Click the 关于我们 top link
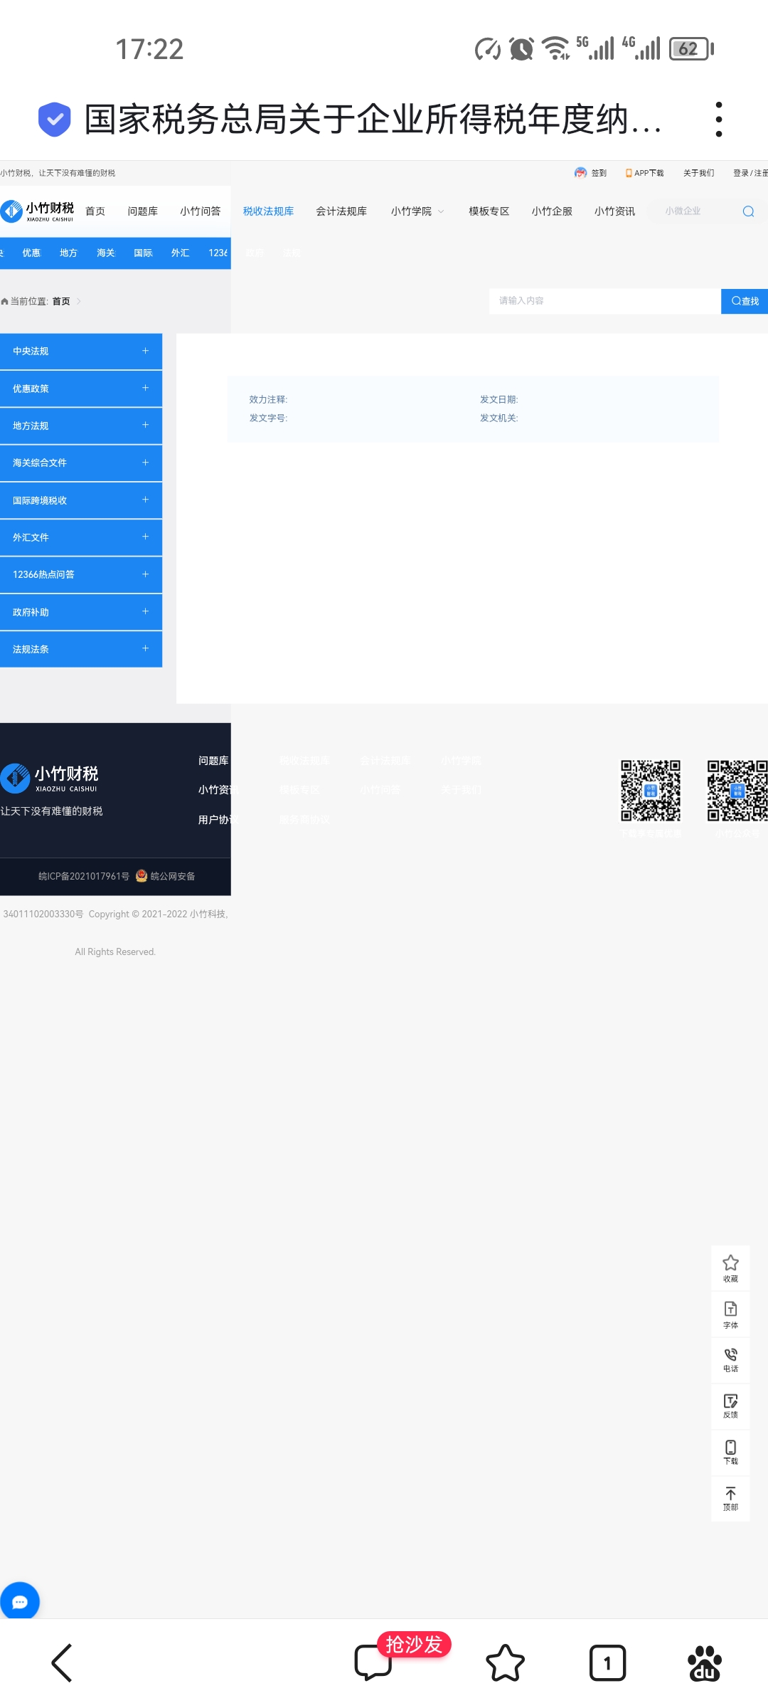This screenshot has width=768, height=1708. (698, 173)
